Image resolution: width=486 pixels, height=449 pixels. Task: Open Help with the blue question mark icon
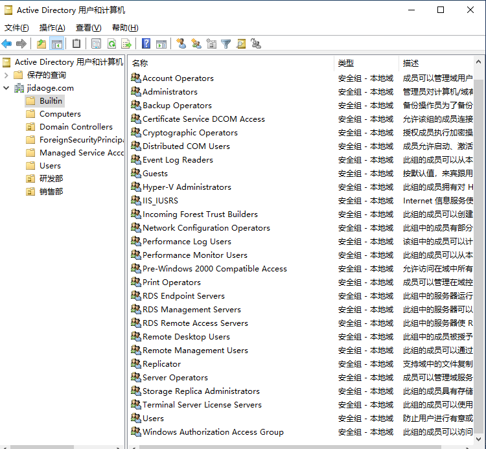tap(146, 43)
